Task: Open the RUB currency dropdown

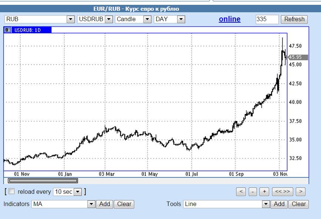Action: coord(70,19)
